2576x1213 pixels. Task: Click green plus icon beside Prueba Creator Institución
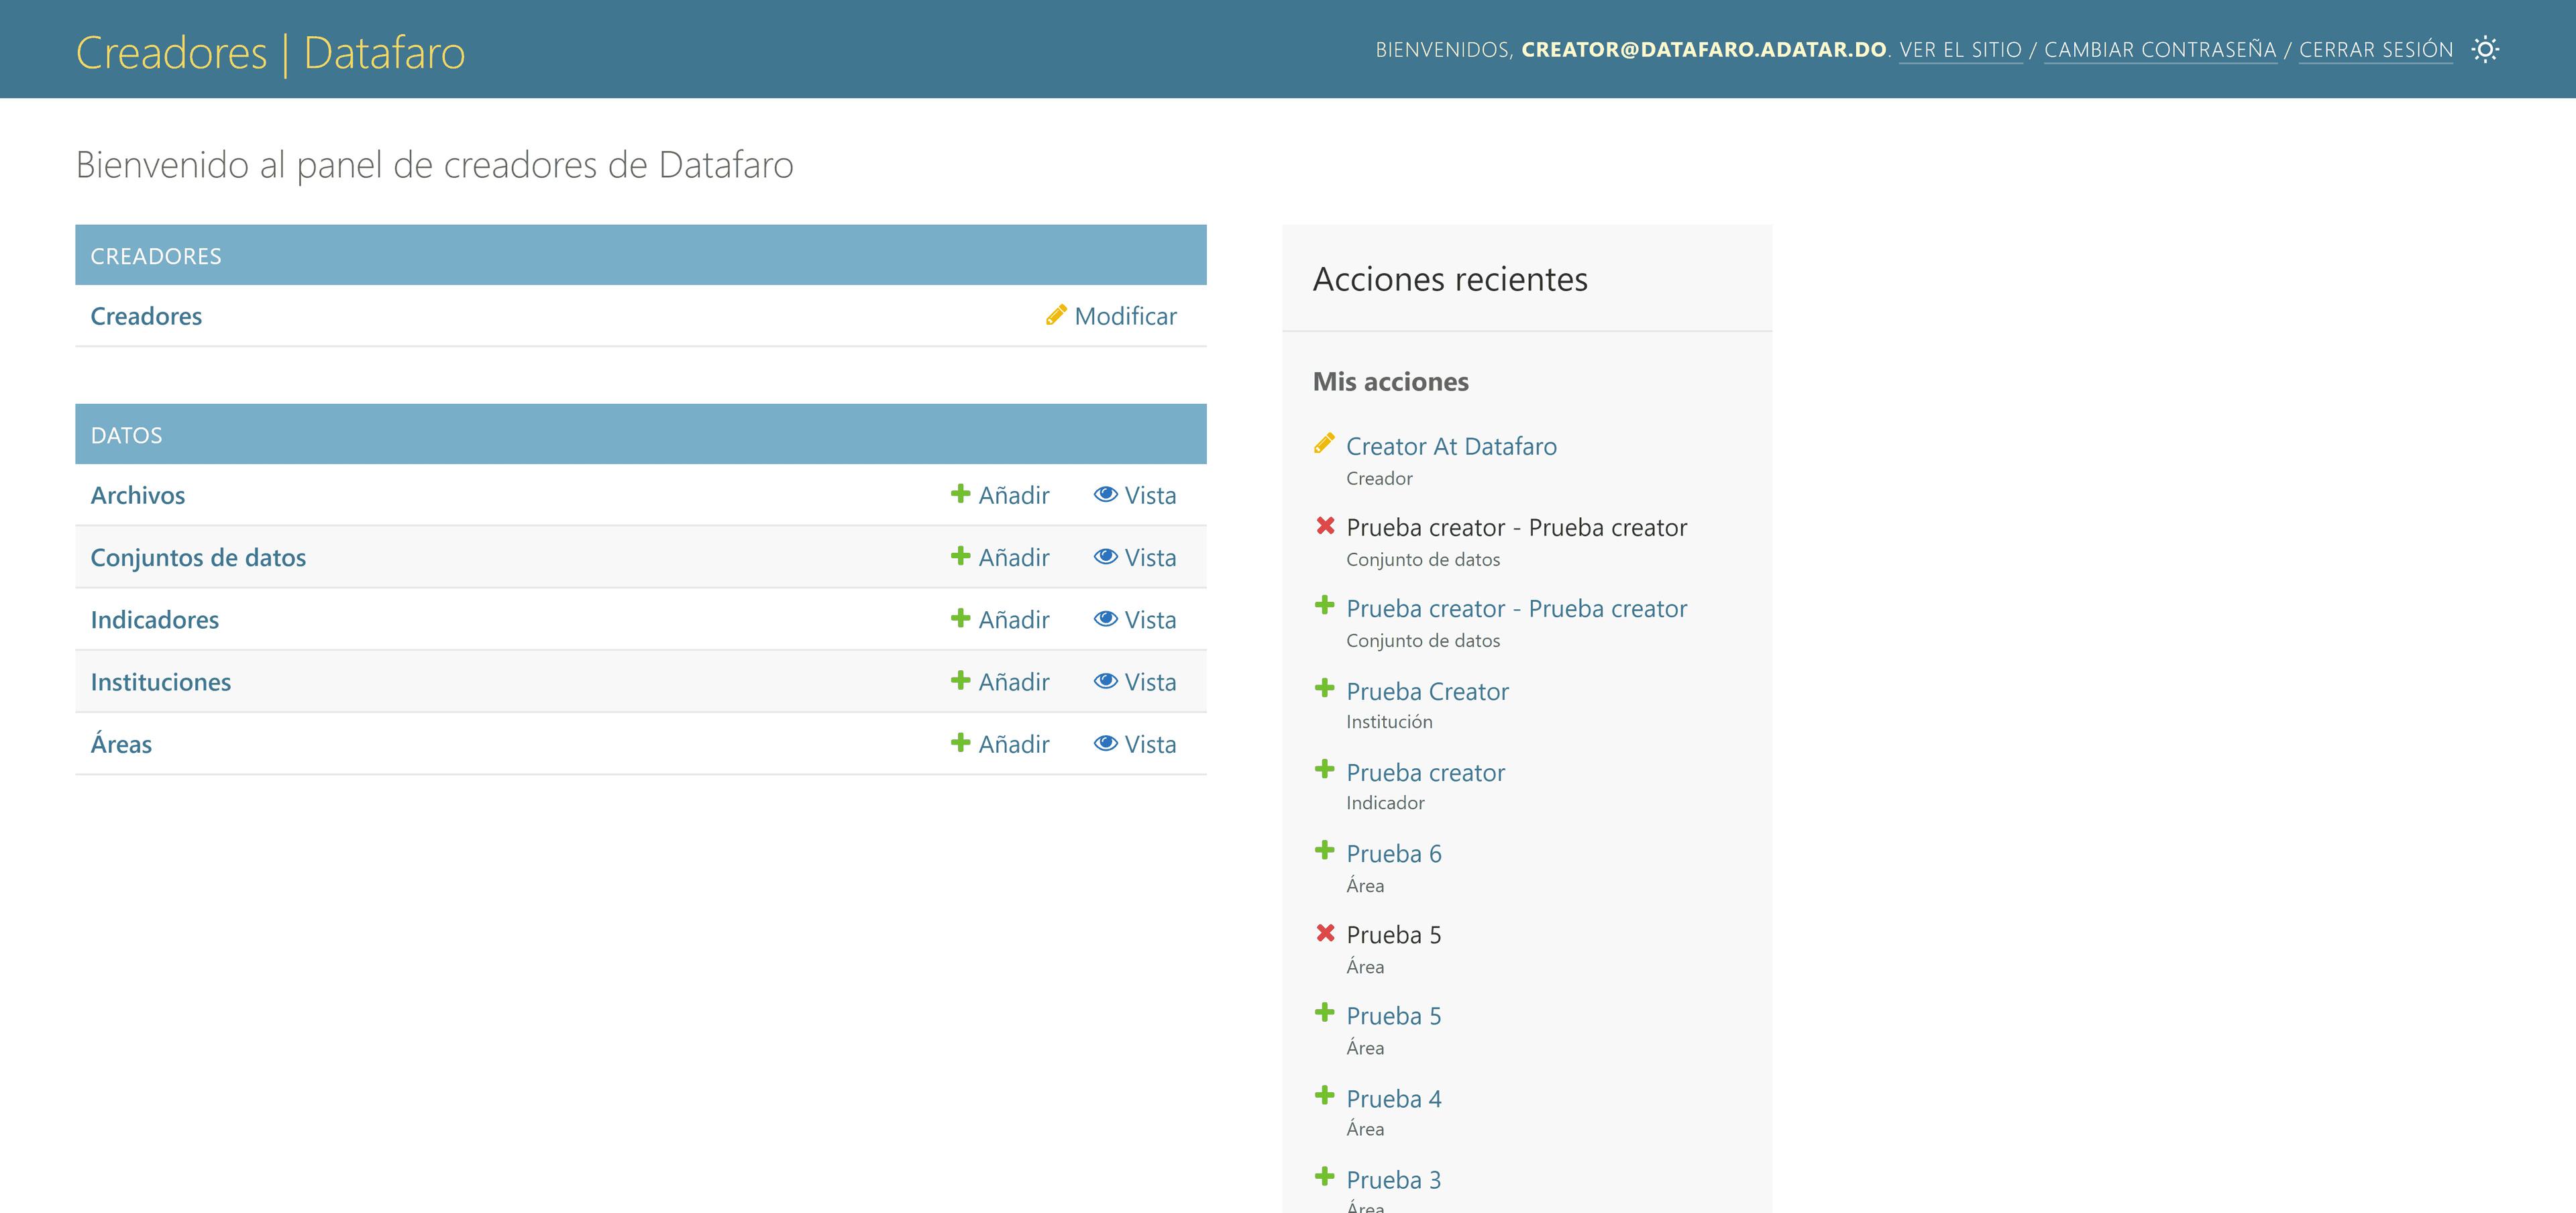click(x=1324, y=688)
